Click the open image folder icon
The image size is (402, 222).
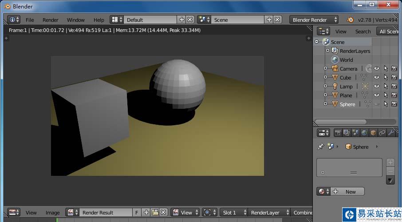point(155,213)
